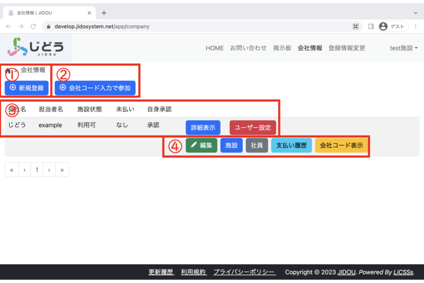Image resolution: width=424 pixels, height=283 pixels.
Task: Open the Chrome three-dot menu
Action: point(415,26)
